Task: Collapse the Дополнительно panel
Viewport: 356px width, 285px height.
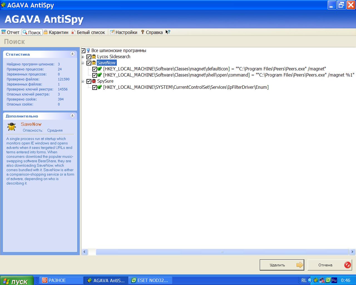Action: tap(73, 116)
